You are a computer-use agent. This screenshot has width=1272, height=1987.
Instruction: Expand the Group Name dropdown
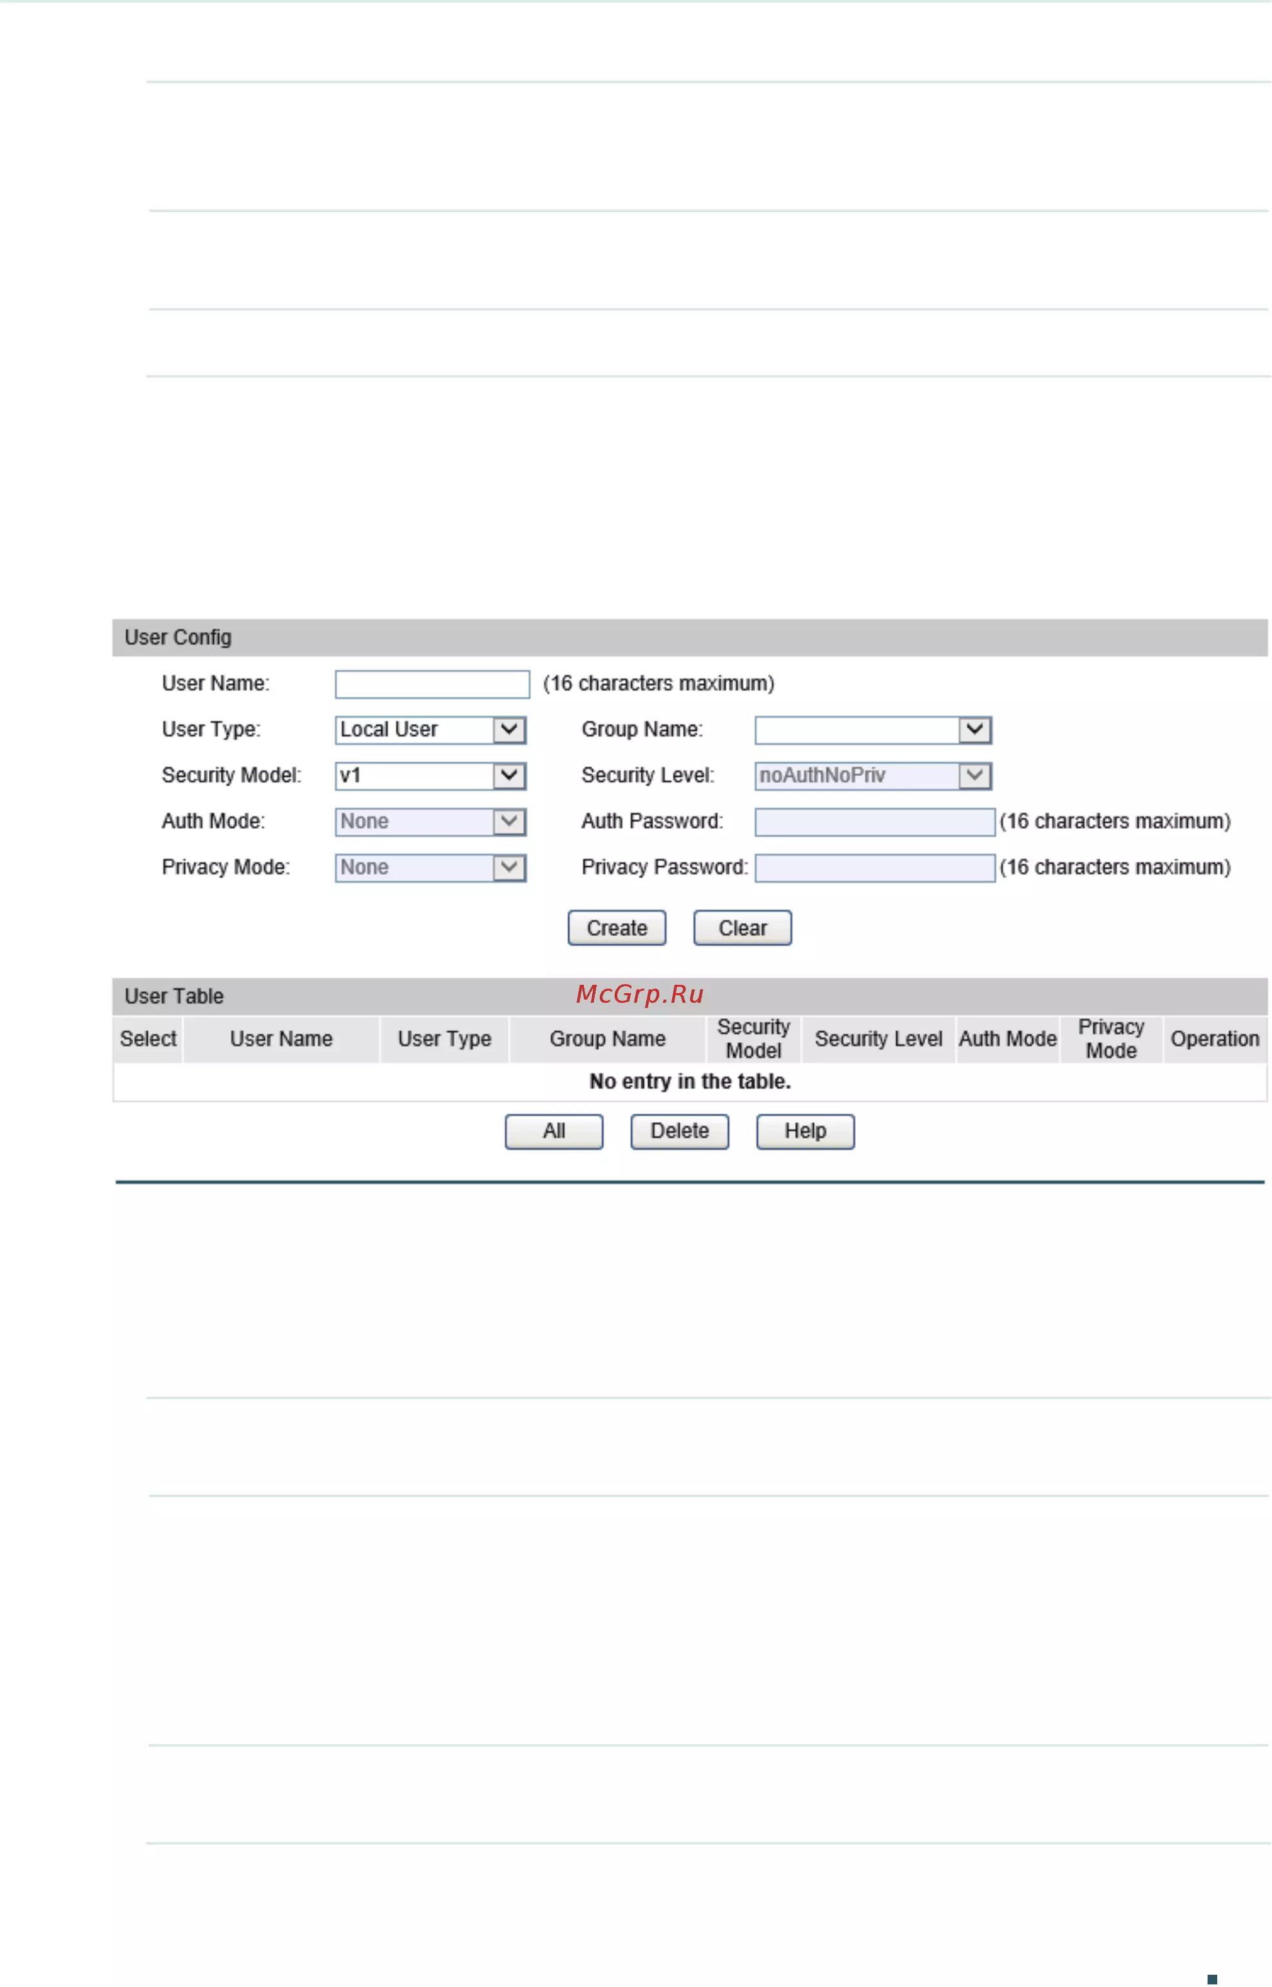point(873,730)
